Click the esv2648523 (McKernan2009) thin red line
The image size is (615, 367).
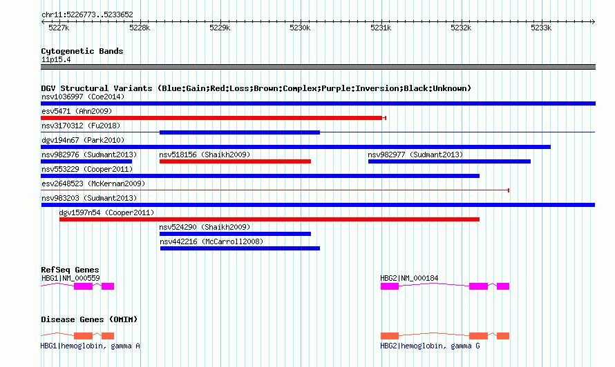coord(275,190)
